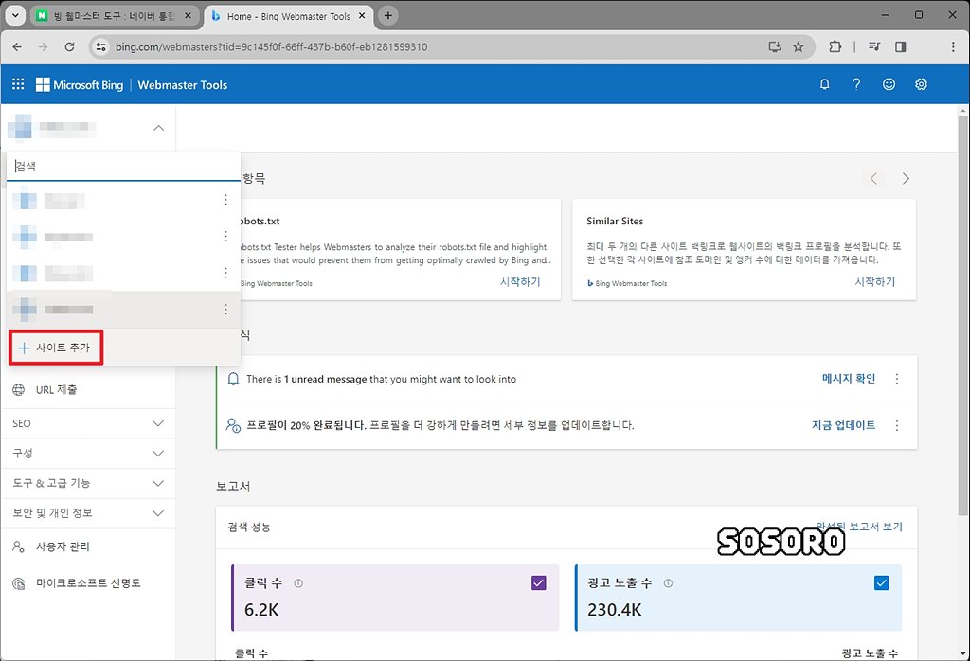970x661 pixels.
Task: Open three-dot menu for third site
Action: point(225,273)
